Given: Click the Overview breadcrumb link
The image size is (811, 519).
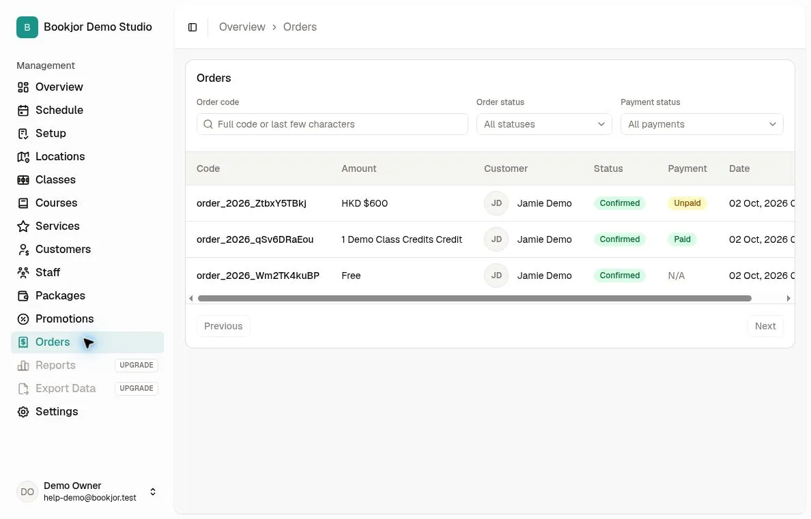Looking at the screenshot, I should coord(242,27).
